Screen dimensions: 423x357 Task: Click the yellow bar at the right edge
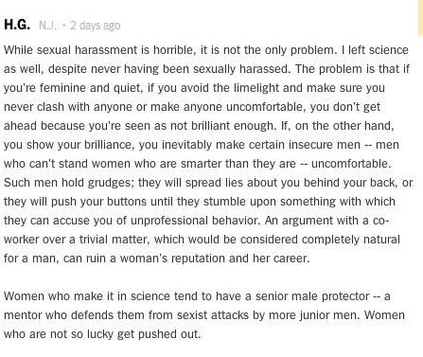point(420,18)
